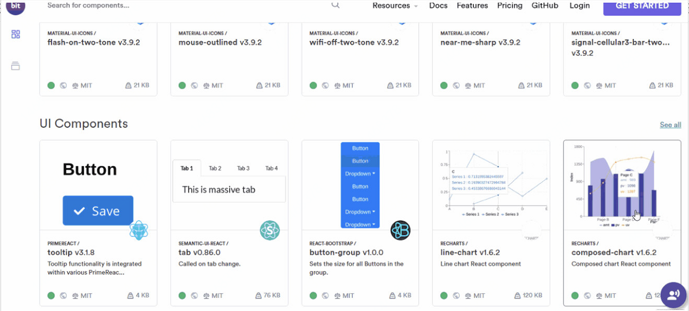Click the green status dot on near-me-sharp card
Image resolution: width=689 pixels, height=311 pixels.
pos(444,85)
